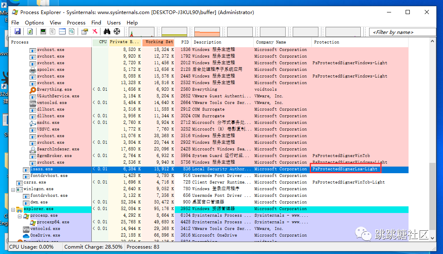Click the commit history mini graph
This screenshot has width=443, height=254.
pos(174,32)
